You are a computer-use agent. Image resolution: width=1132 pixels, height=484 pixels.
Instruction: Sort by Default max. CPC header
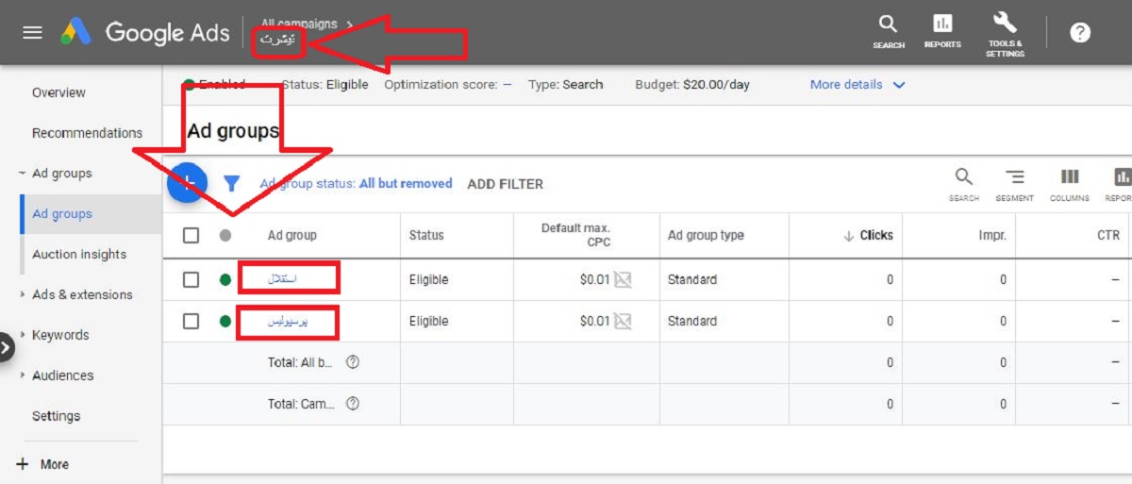tap(575, 235)
